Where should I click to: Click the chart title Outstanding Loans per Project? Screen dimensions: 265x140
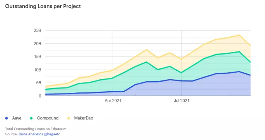[x=43, y=6]
